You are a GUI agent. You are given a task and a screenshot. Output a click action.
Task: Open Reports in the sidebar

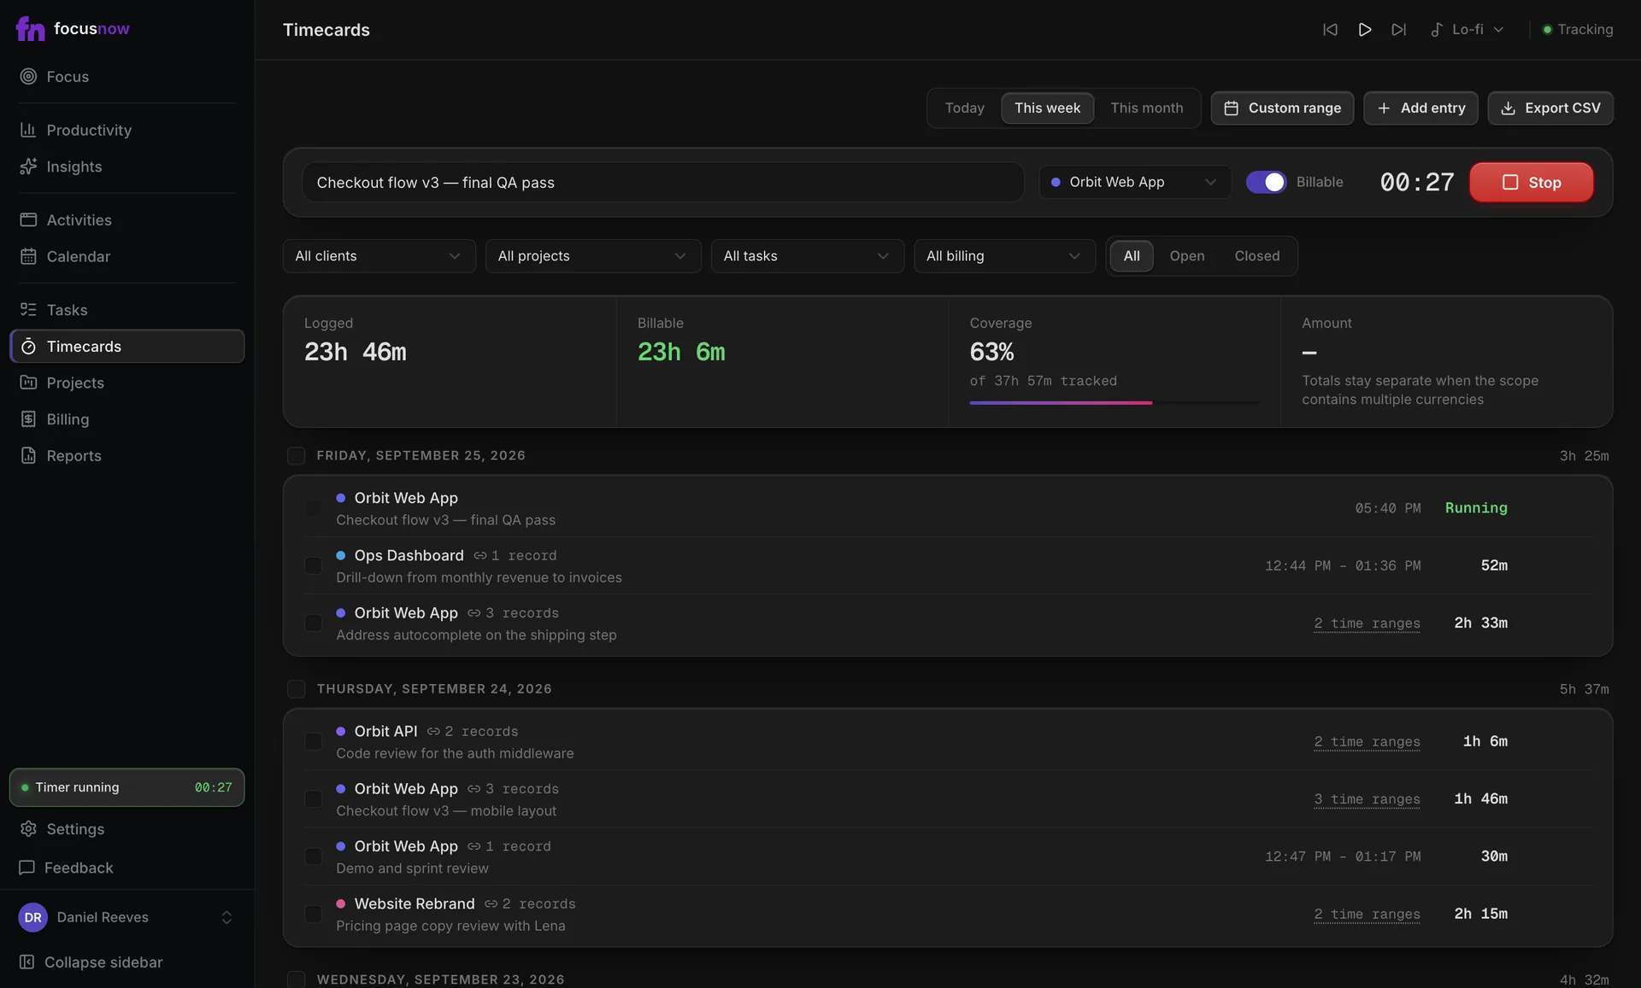pyautogui.click(x=126, y=455)
